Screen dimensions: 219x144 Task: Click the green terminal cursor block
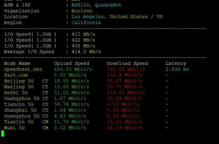click(3, 133)
